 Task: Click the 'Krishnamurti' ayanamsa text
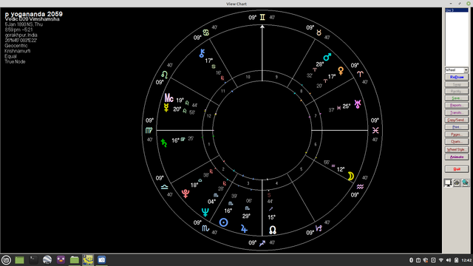click(x=18, y=51)
